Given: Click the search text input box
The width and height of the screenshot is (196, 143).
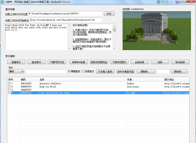Looking at the screenshot, I should point(46,71).
